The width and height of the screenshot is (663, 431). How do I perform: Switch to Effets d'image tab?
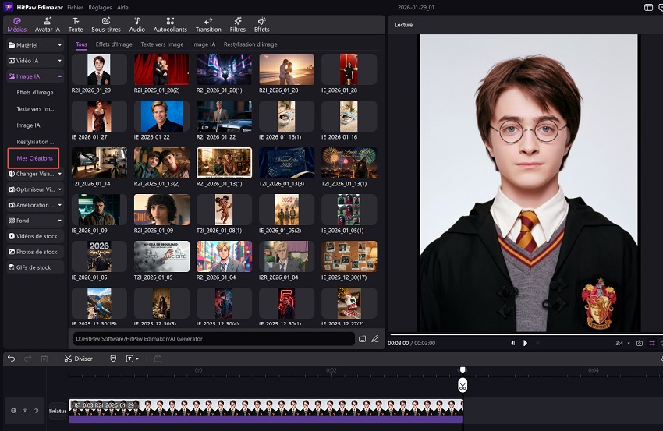(x=114, y=44)
